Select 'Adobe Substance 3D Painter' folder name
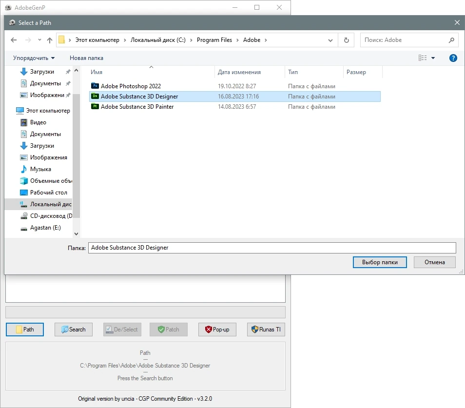The height and width of the screenshot is (408, 465). (137, 107)
